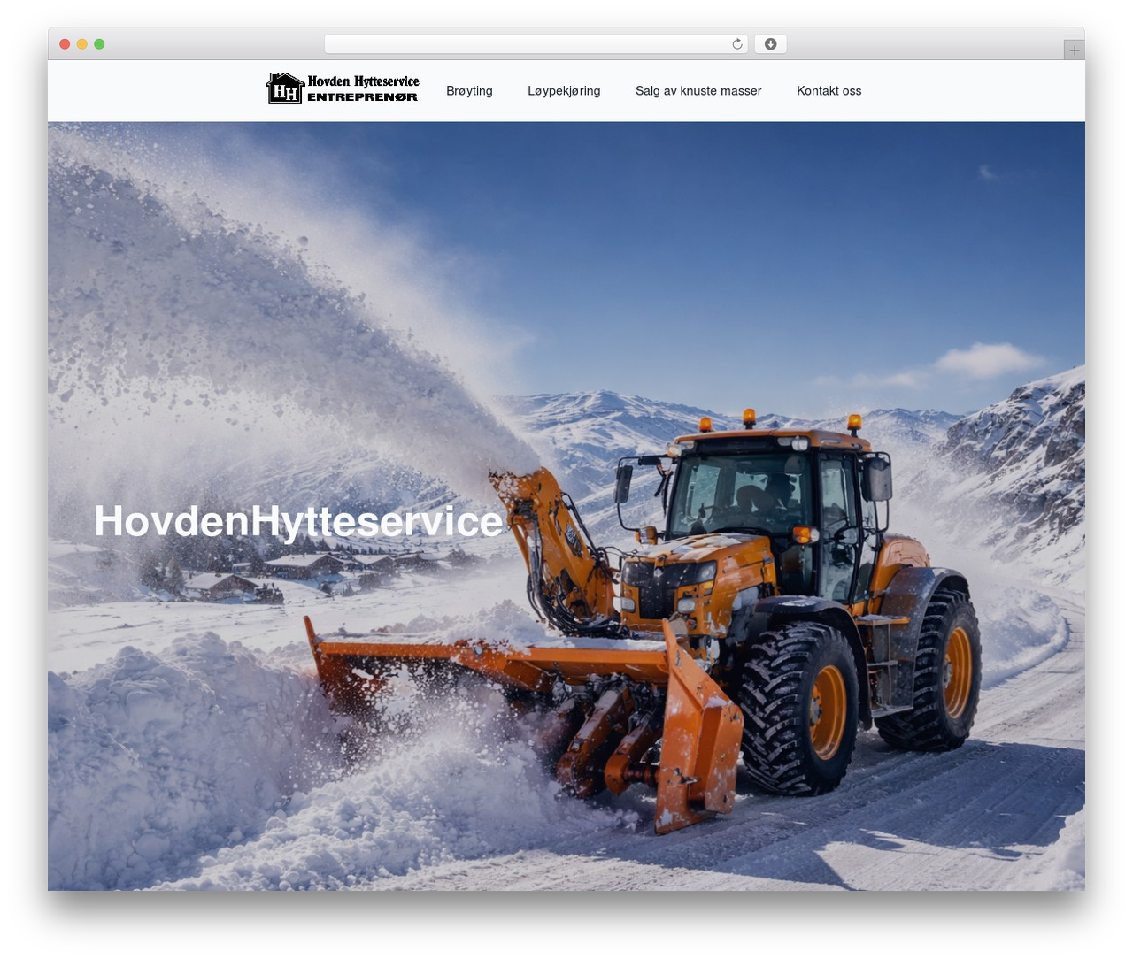Open the Brøyting menu item
1133x959 pixels.
click(469, 91)
